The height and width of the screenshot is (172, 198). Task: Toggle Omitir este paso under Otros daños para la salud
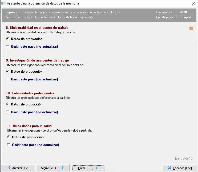pos(9,145)
